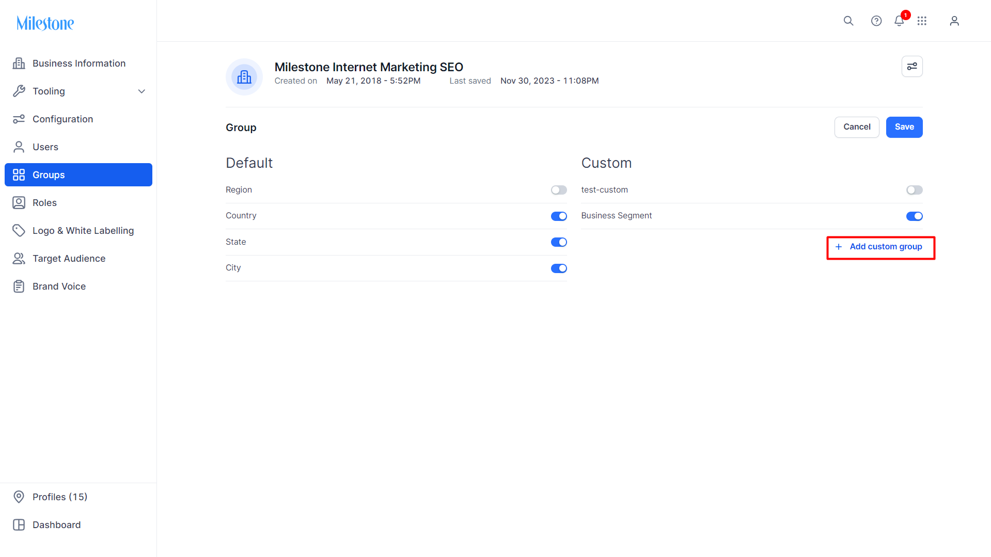991x557 pixels.
Task: Click the settings sliders icon button
Action: [912, 66]
